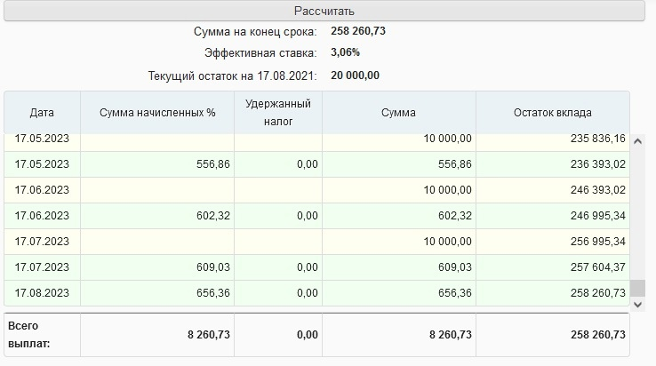The image size is (656, 366).
Task: Click the Всего выплат footer label
Action: pos(28,335)
